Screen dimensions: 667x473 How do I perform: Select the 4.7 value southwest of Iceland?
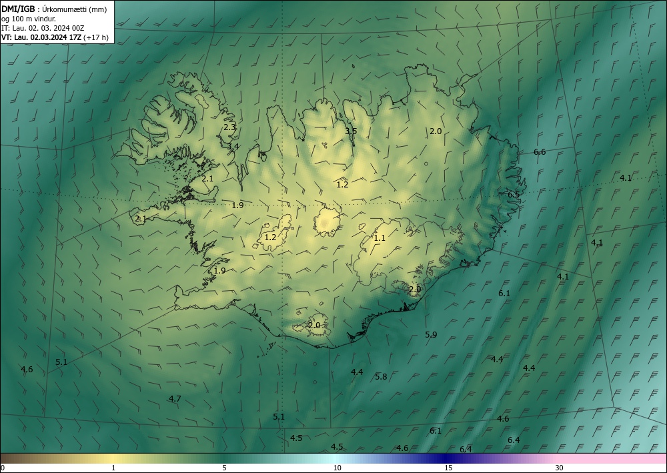[x=175, y=399]
